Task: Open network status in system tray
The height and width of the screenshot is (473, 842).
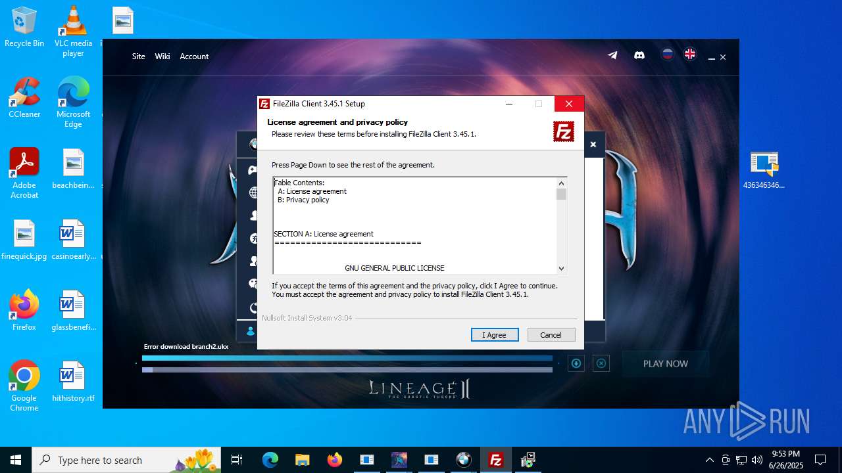Action: coord(741,460)
